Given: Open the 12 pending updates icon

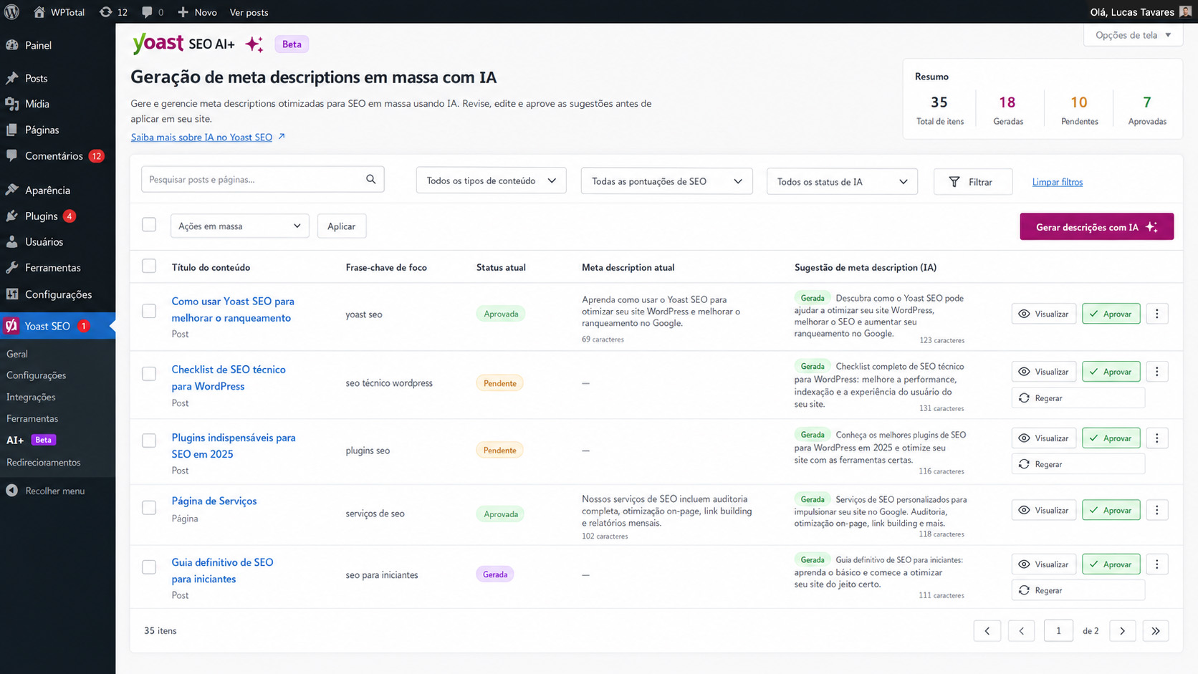Looking at the screenshot, I should [106, 12].
